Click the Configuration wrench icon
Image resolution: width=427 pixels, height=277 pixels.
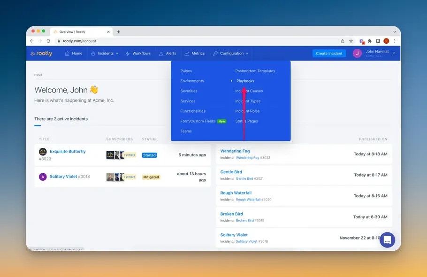[215, 54]
